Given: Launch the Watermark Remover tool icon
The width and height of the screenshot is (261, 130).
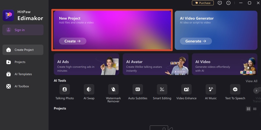Looking at the screenshot, I should click(x=113, y=89).
